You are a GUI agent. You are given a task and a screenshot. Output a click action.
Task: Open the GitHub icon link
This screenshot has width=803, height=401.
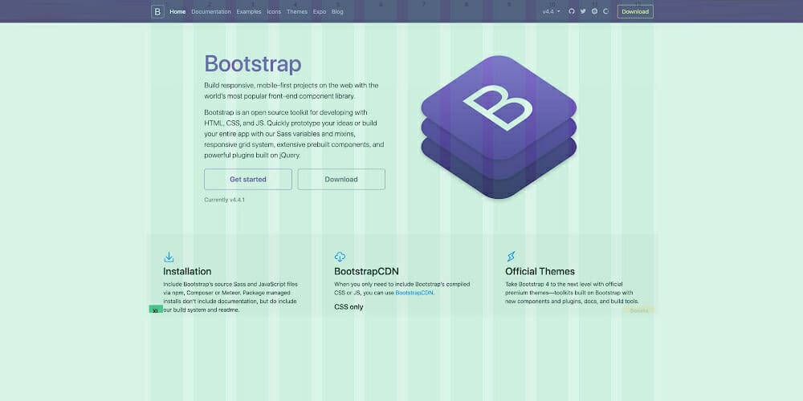[572, 11]
